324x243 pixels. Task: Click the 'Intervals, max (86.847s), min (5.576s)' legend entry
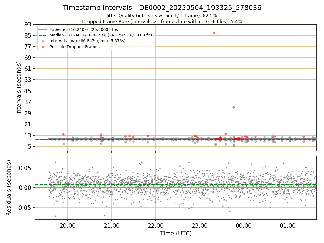(x=87, y=41)
